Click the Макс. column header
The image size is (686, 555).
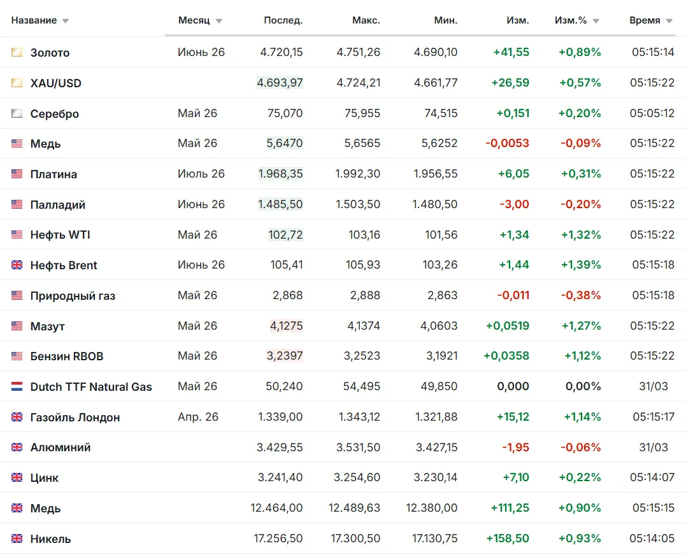click(x=366, y=20)
